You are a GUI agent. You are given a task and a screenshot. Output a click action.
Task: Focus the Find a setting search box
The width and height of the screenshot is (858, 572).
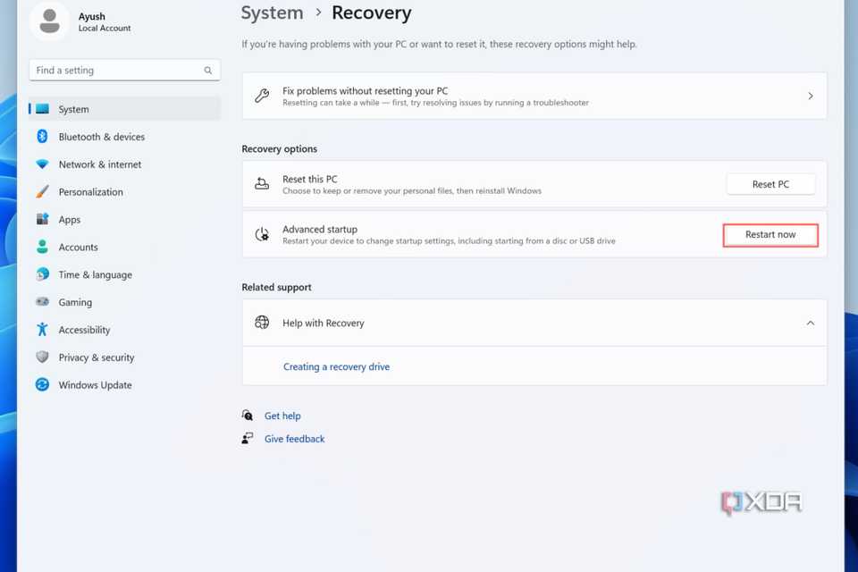[125, 70]
